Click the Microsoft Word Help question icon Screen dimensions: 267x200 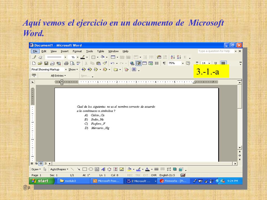click(188, 63)
